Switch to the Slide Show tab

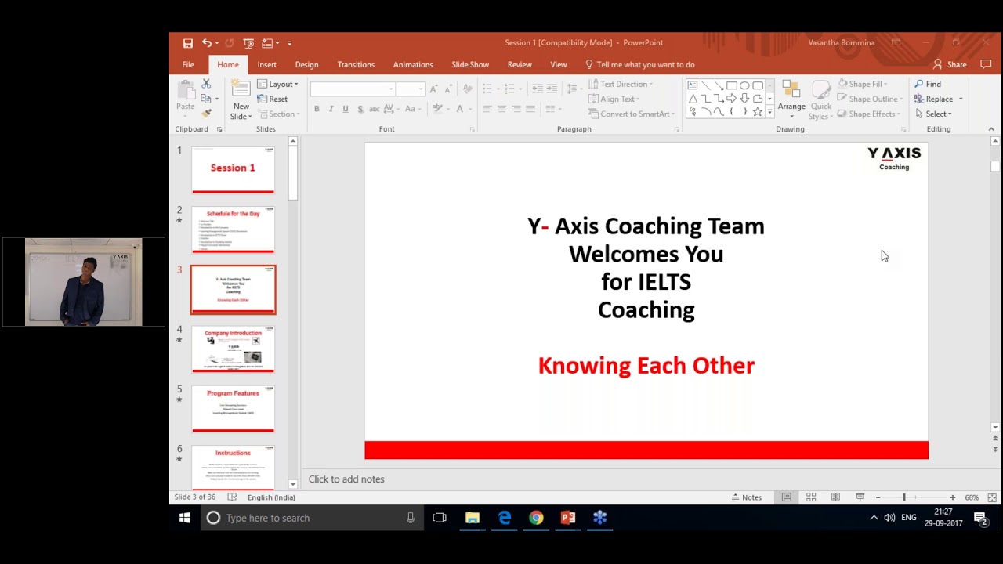coord(470,65)
